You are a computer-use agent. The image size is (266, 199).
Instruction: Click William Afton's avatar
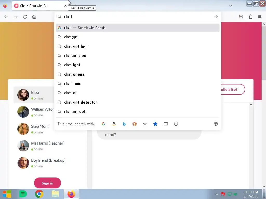pyautogui.click(x=23, y=112)
